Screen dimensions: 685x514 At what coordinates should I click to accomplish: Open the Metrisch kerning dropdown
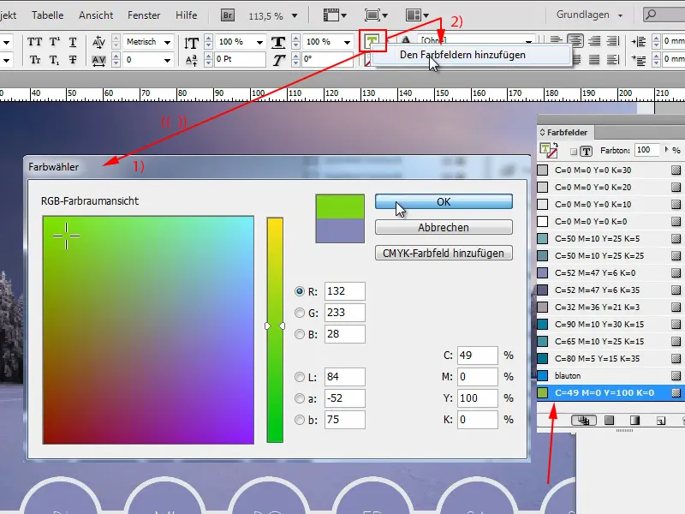point(167,42)
